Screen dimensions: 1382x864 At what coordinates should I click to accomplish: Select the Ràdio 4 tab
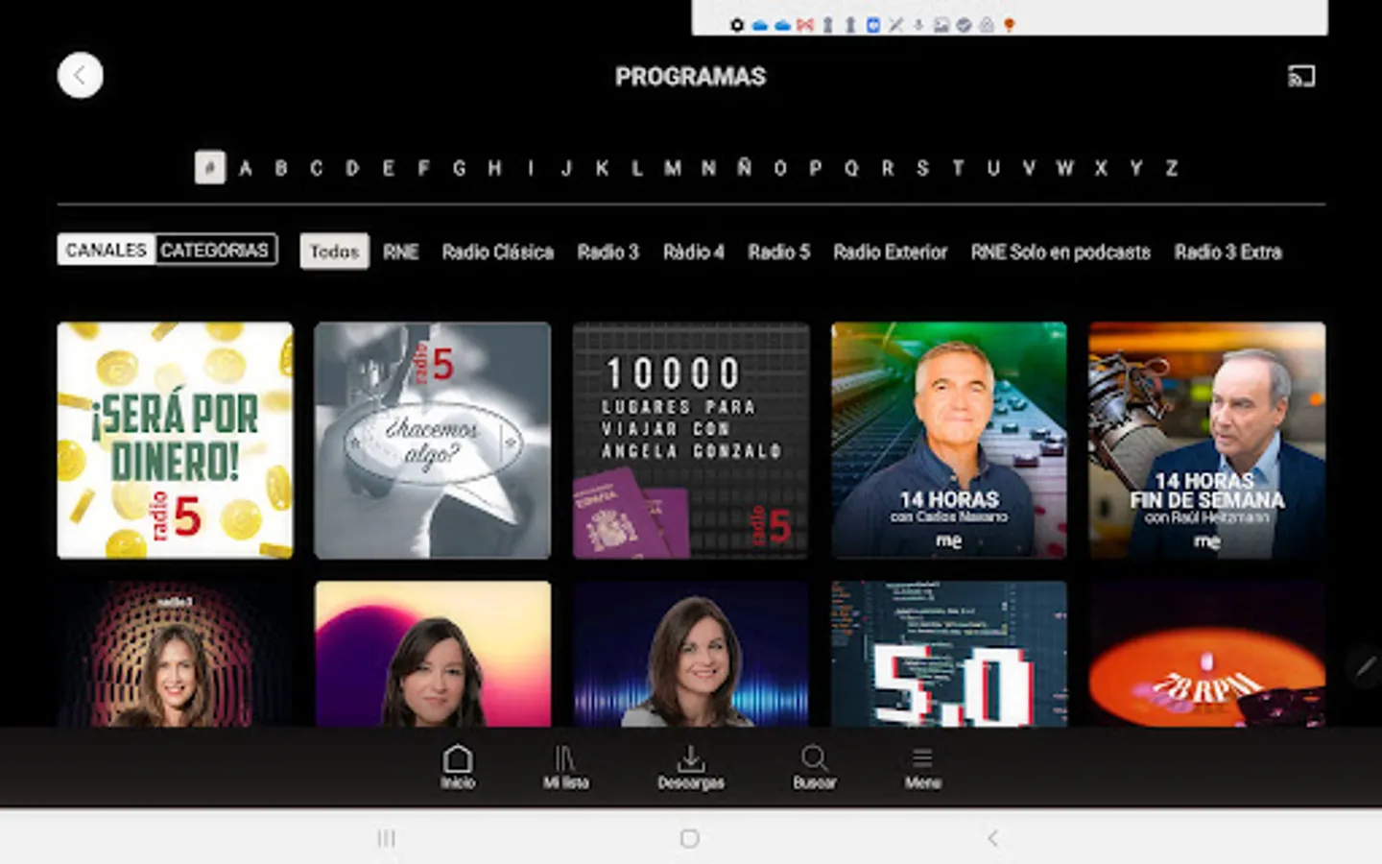click(693, 252)
